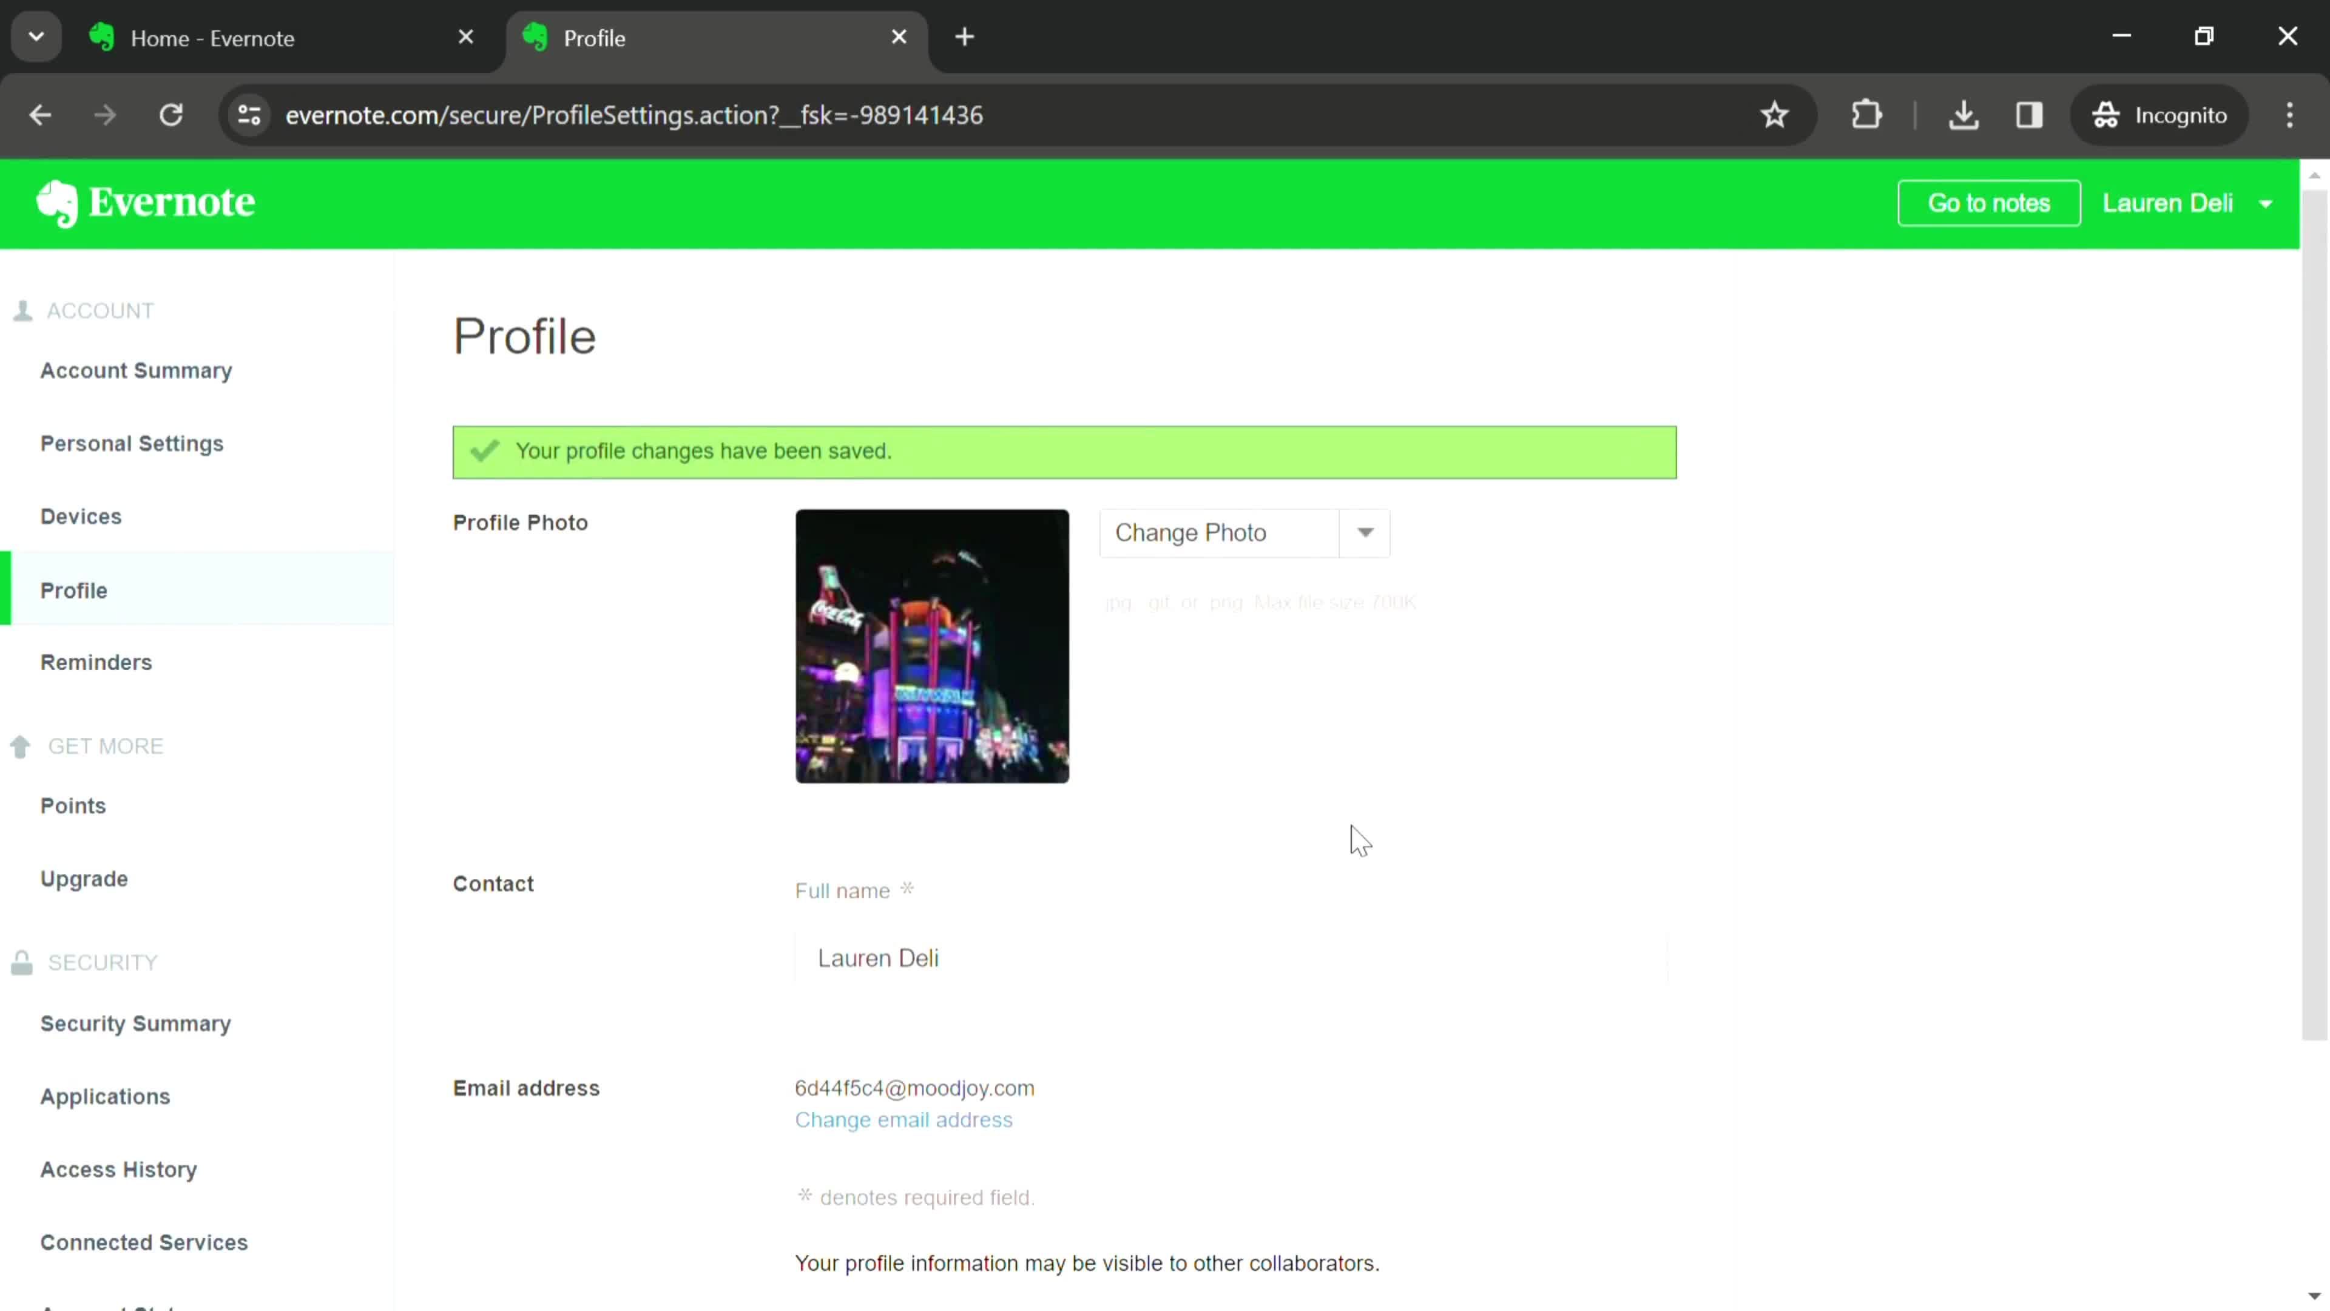Open the Points rewards page
The height and width of the screenshot is (1311, 2330).
[x=72, y=805]
